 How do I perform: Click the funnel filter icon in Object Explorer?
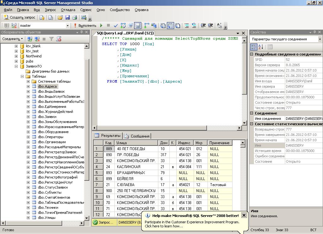(51, 39)
